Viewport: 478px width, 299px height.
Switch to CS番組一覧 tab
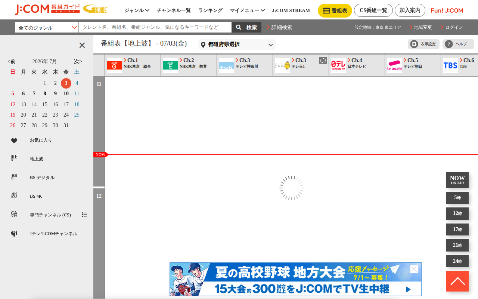(x=373, y=10)
